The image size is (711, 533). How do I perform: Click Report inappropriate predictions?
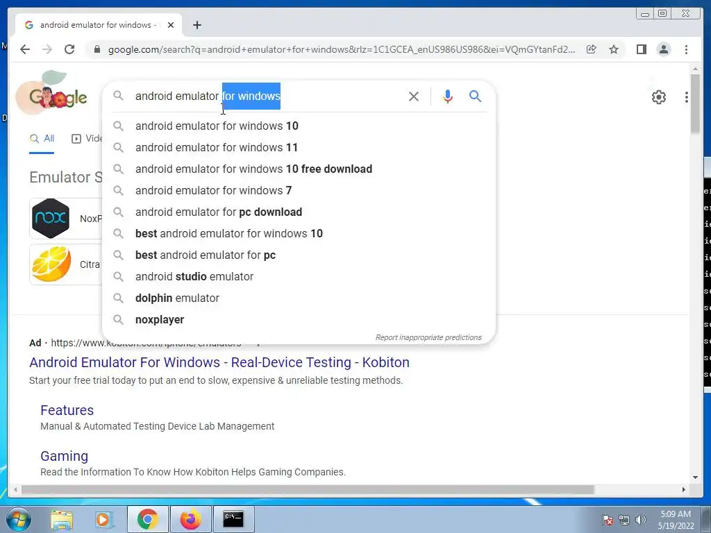[x=428, y=337]
